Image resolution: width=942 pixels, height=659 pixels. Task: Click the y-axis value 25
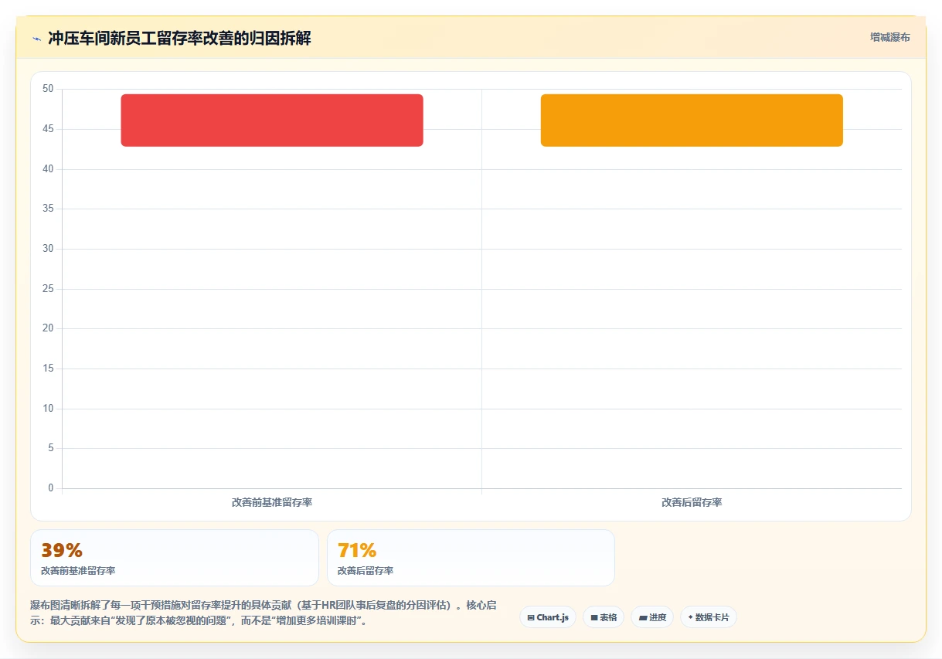48,289
